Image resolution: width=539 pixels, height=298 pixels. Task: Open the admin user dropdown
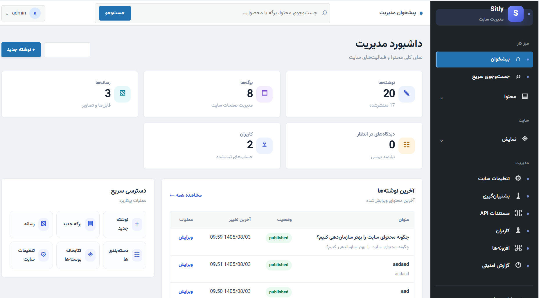(23, 13)
